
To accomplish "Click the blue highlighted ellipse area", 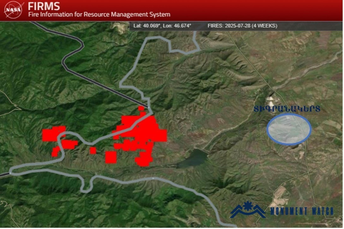I will (289, 129).
